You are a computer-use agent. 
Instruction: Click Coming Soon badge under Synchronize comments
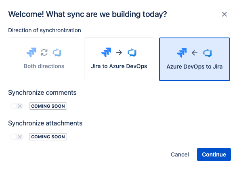[48, 106]
